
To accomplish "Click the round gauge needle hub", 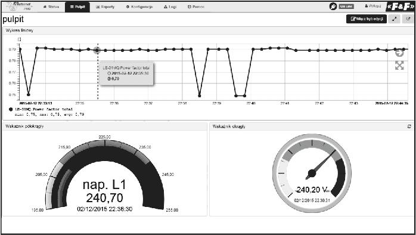I will pos(312,174).
